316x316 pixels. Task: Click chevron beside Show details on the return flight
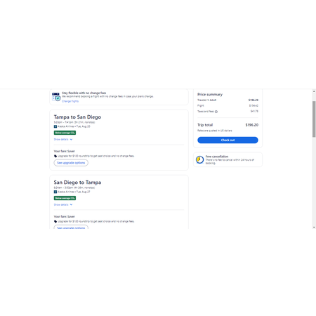[71, 204]
